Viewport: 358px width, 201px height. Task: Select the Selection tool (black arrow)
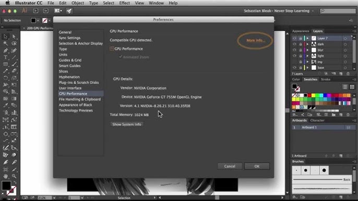pos(5,36)
